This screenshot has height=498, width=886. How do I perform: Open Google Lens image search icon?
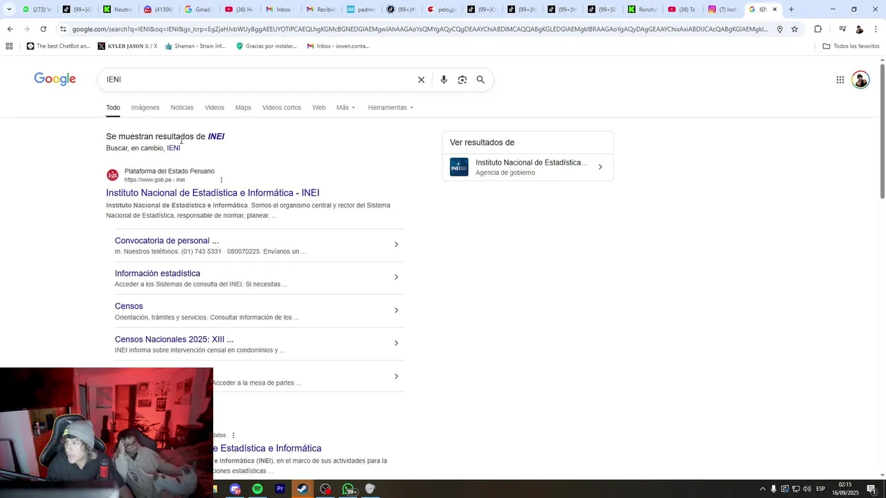coord(462,80)
